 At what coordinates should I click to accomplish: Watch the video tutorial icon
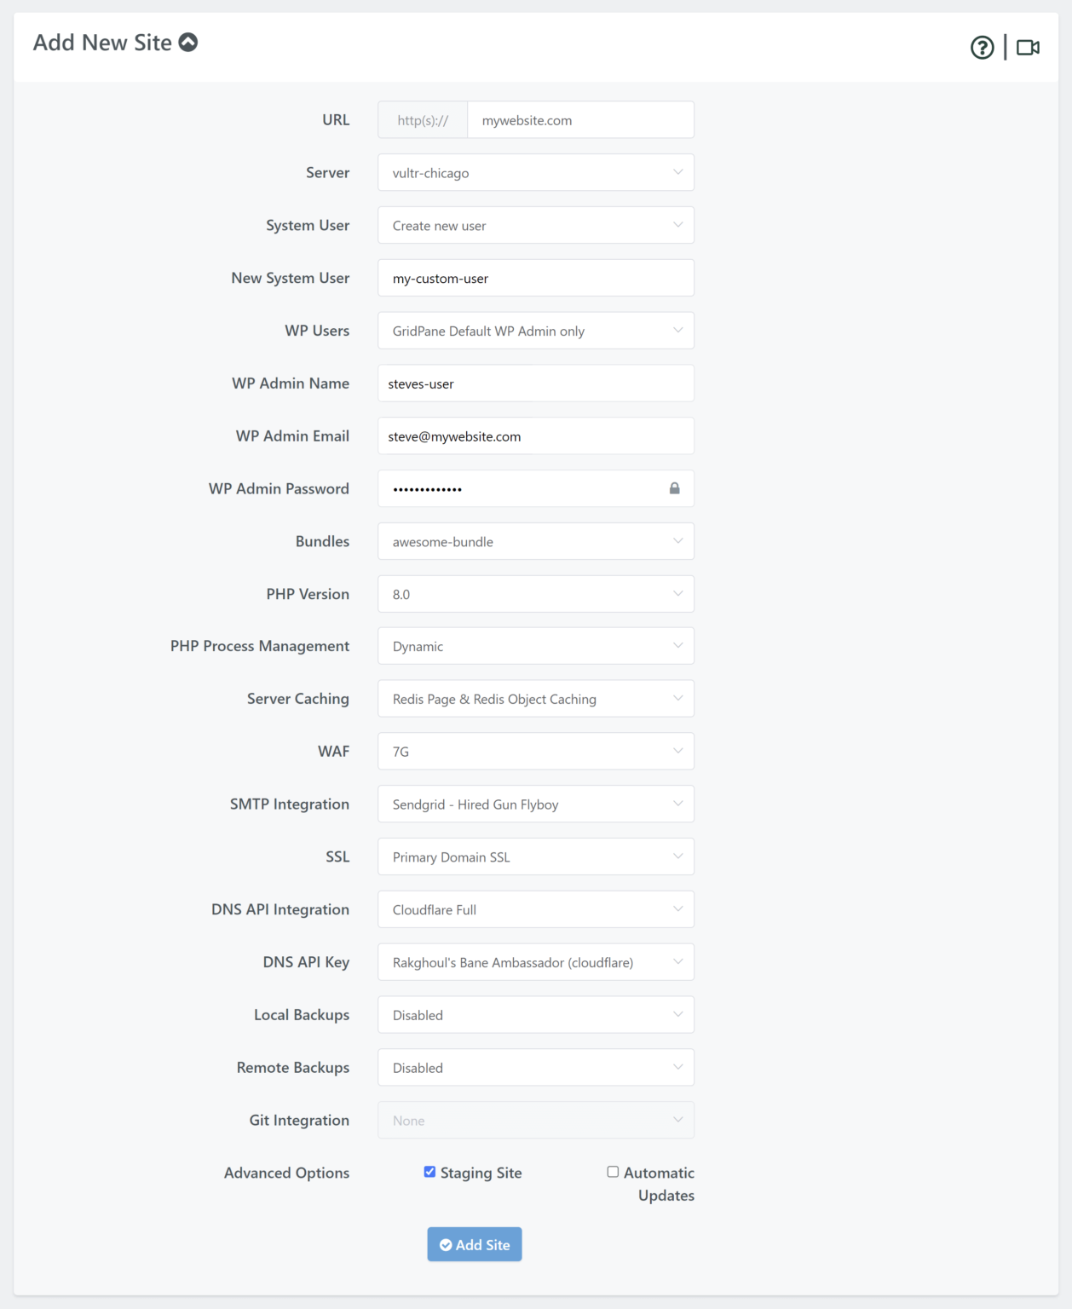click(x=1029, y=48)
